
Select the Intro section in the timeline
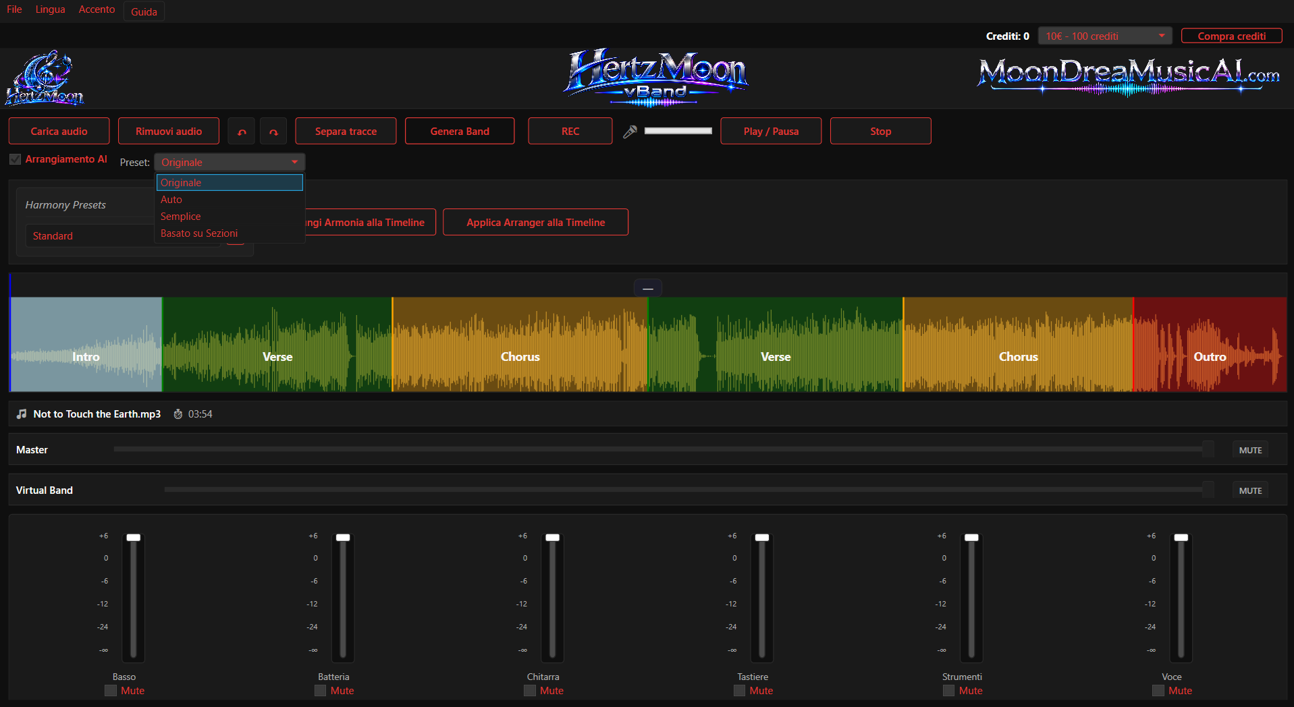(x=86, y=345)
